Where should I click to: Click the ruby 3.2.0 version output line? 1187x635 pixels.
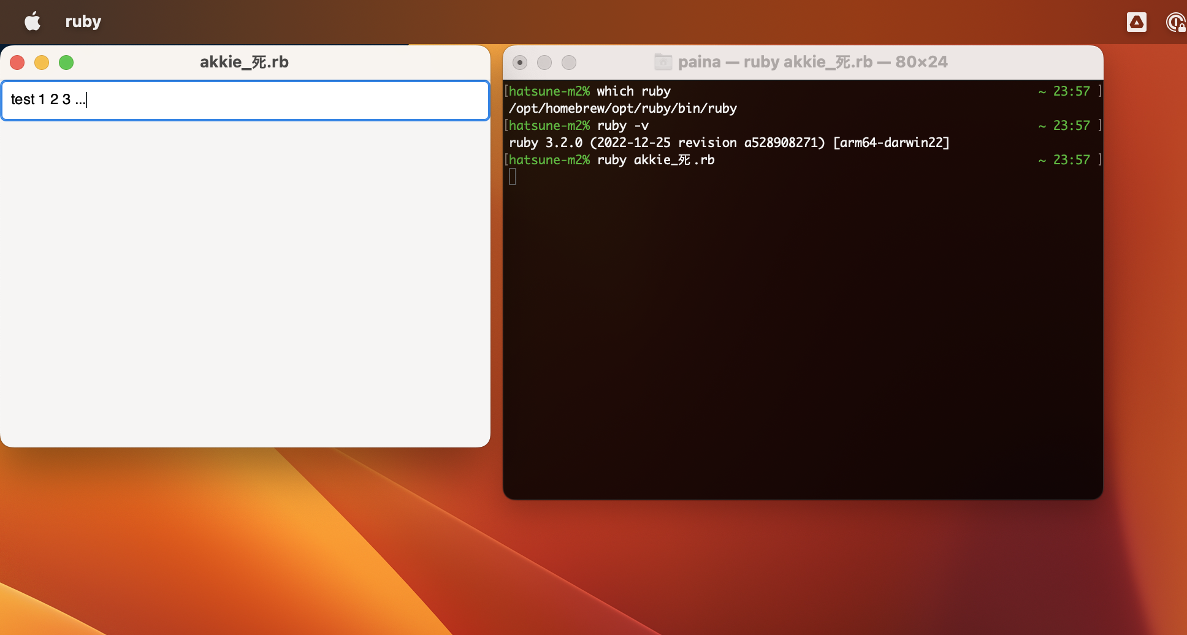[728, 143]
